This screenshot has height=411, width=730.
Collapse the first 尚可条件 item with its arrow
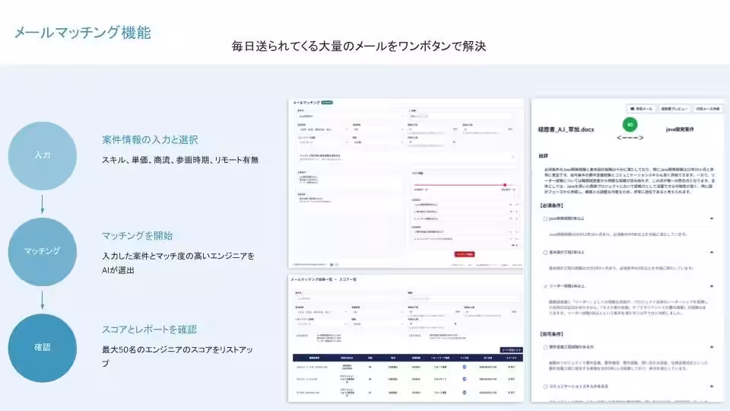[x=712, y=347]
